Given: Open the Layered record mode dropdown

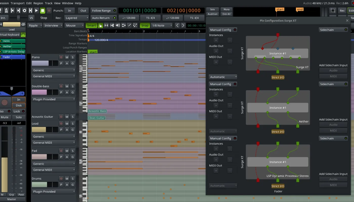Looking at the screenshot, I should (x=77, y=18).
